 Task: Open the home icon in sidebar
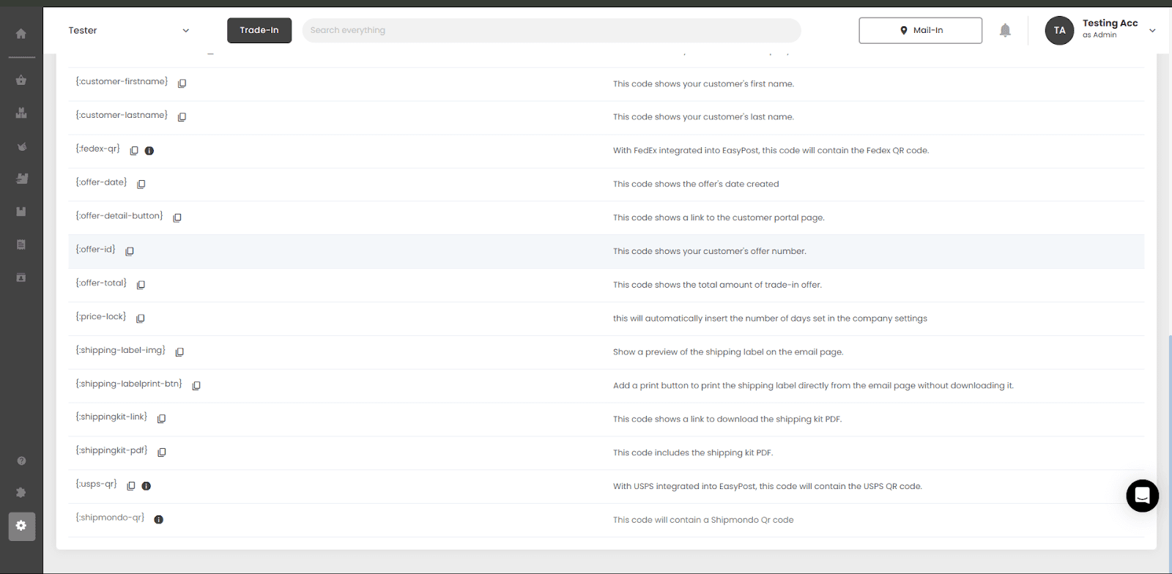coord(21,34)
